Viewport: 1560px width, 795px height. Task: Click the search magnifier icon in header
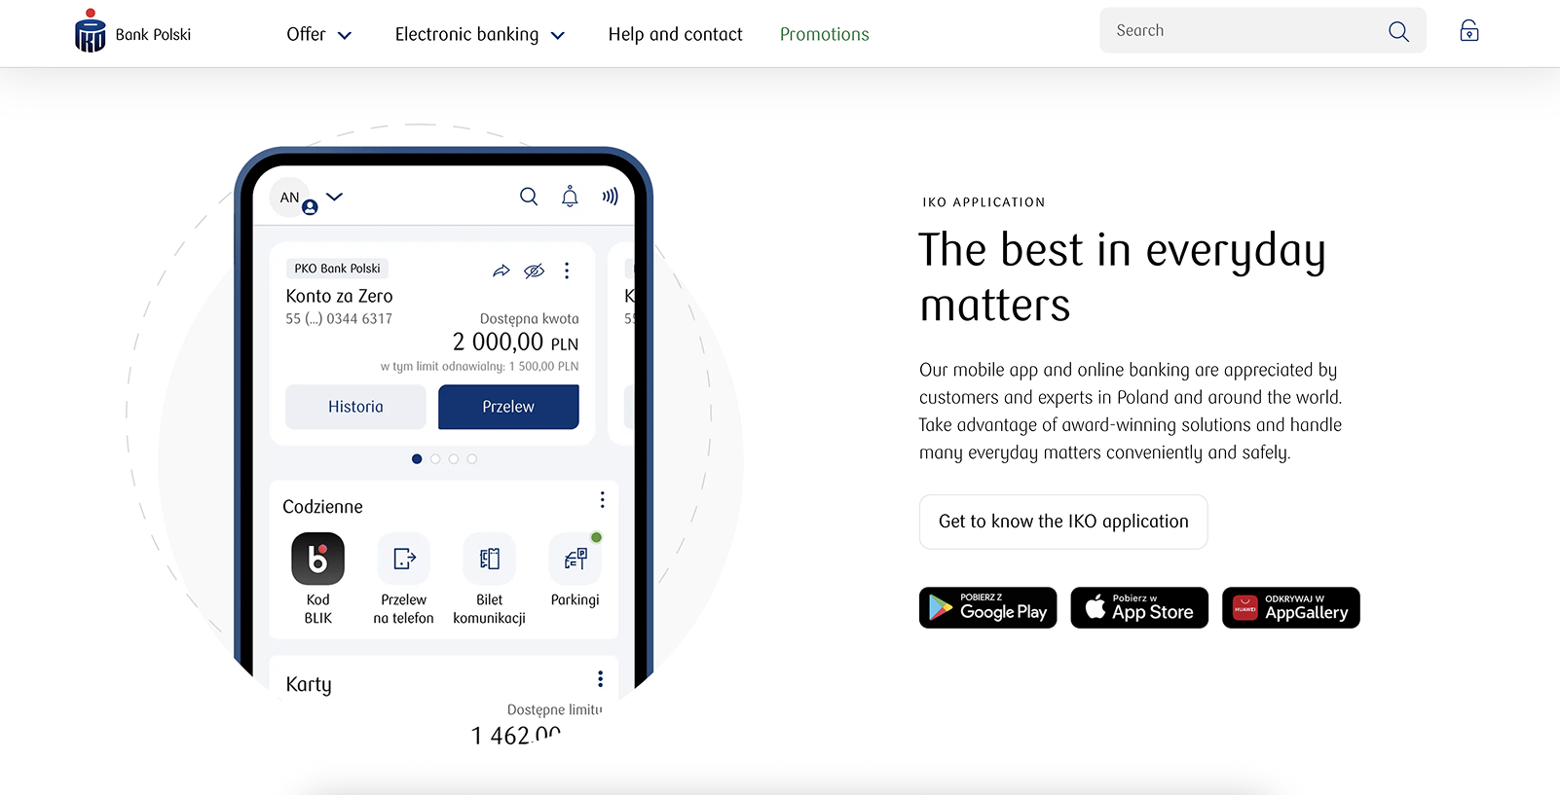(x=1398, y=31)
